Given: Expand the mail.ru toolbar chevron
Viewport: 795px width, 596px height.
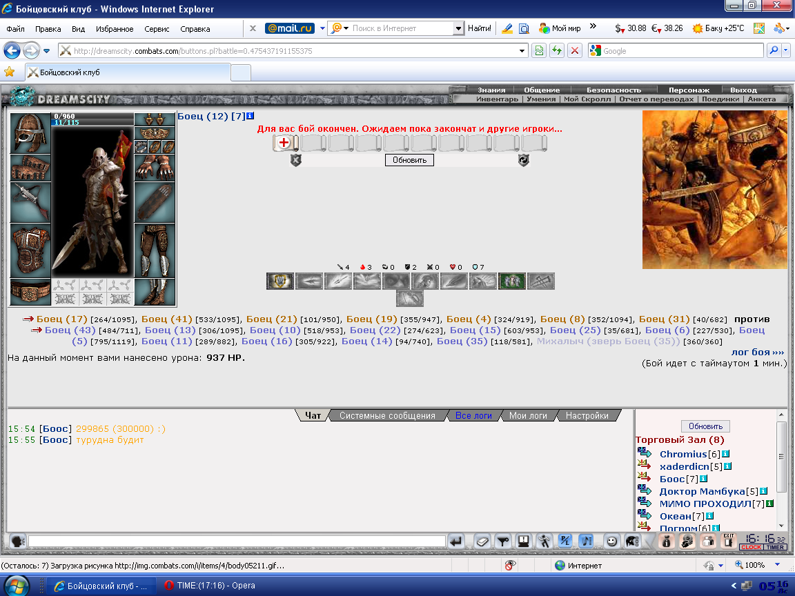Looking at the screenshot, I should click(x=593, y=26).
